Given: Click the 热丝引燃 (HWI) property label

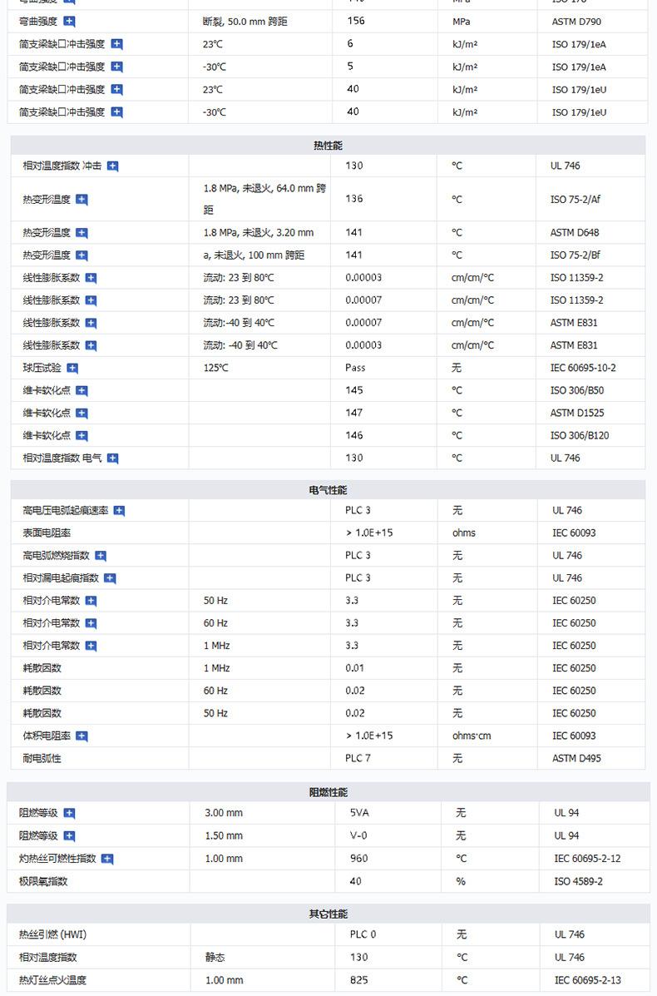Looking at the screenshot, I should click(52, 934).
